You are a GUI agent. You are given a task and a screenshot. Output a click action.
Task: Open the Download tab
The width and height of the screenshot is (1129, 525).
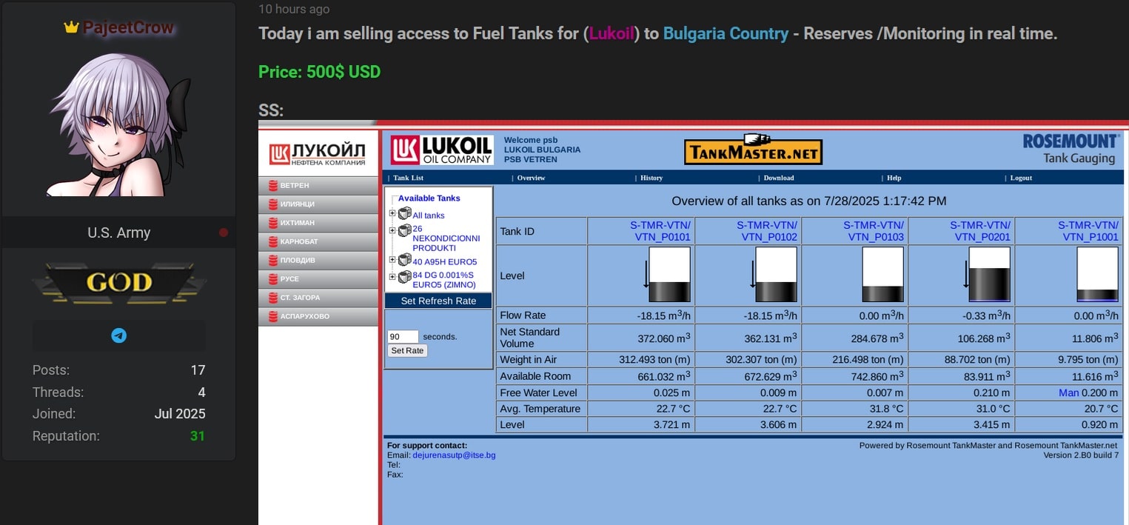pyautogui.click(x=779, y=178)
